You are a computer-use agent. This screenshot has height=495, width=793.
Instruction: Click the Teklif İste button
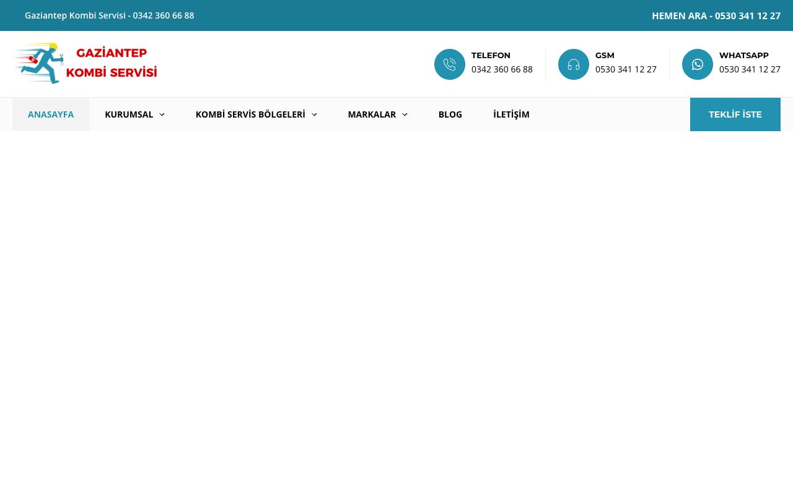click(735, 114)
